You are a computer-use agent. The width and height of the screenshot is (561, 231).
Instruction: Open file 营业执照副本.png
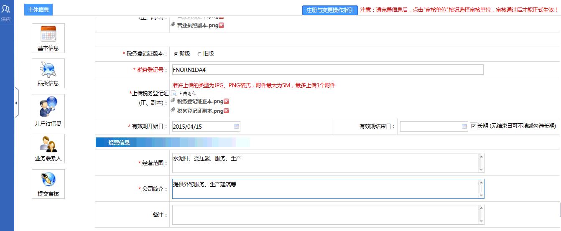[197, 25]
